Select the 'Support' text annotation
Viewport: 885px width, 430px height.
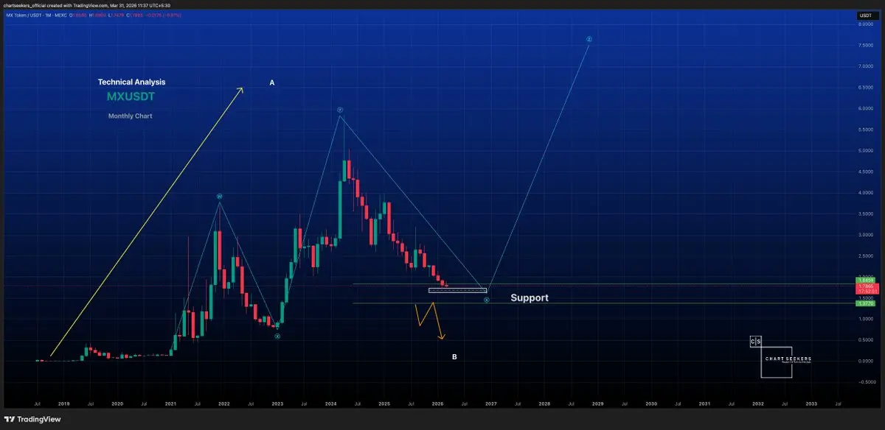coord(530,298)
